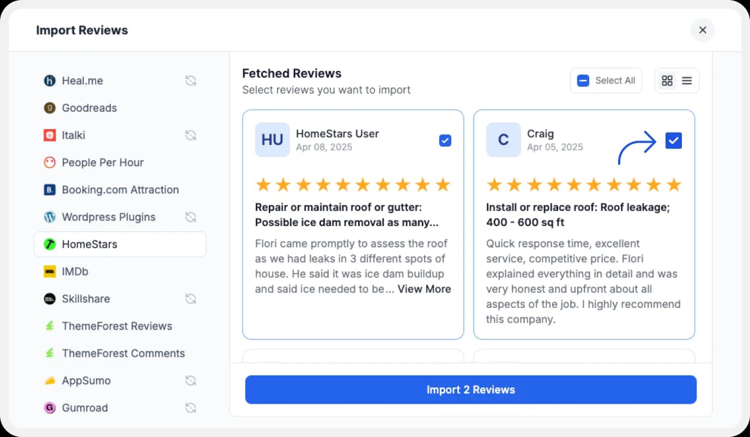Click the Import 2 Reviews button

[x=470, y=390]
